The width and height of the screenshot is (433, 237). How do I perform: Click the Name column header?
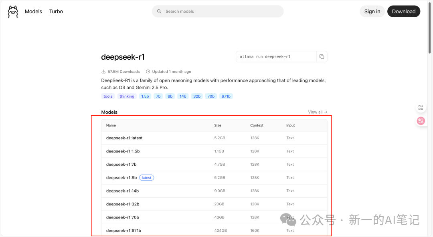tap(111, 125)
